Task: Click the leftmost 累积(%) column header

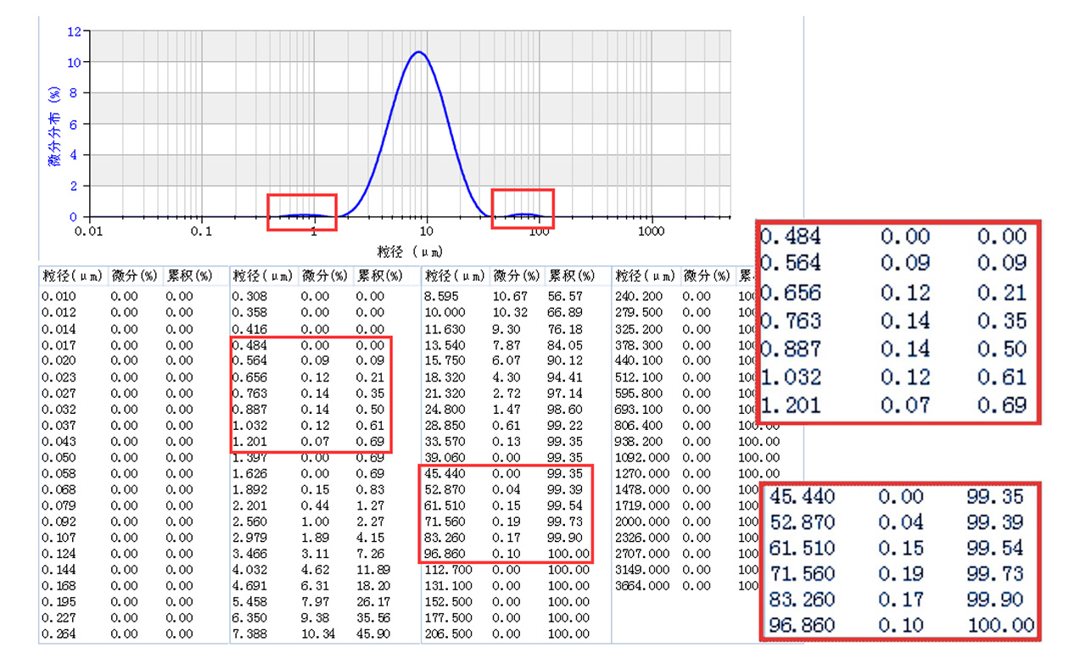Action: tap(188, 276)
